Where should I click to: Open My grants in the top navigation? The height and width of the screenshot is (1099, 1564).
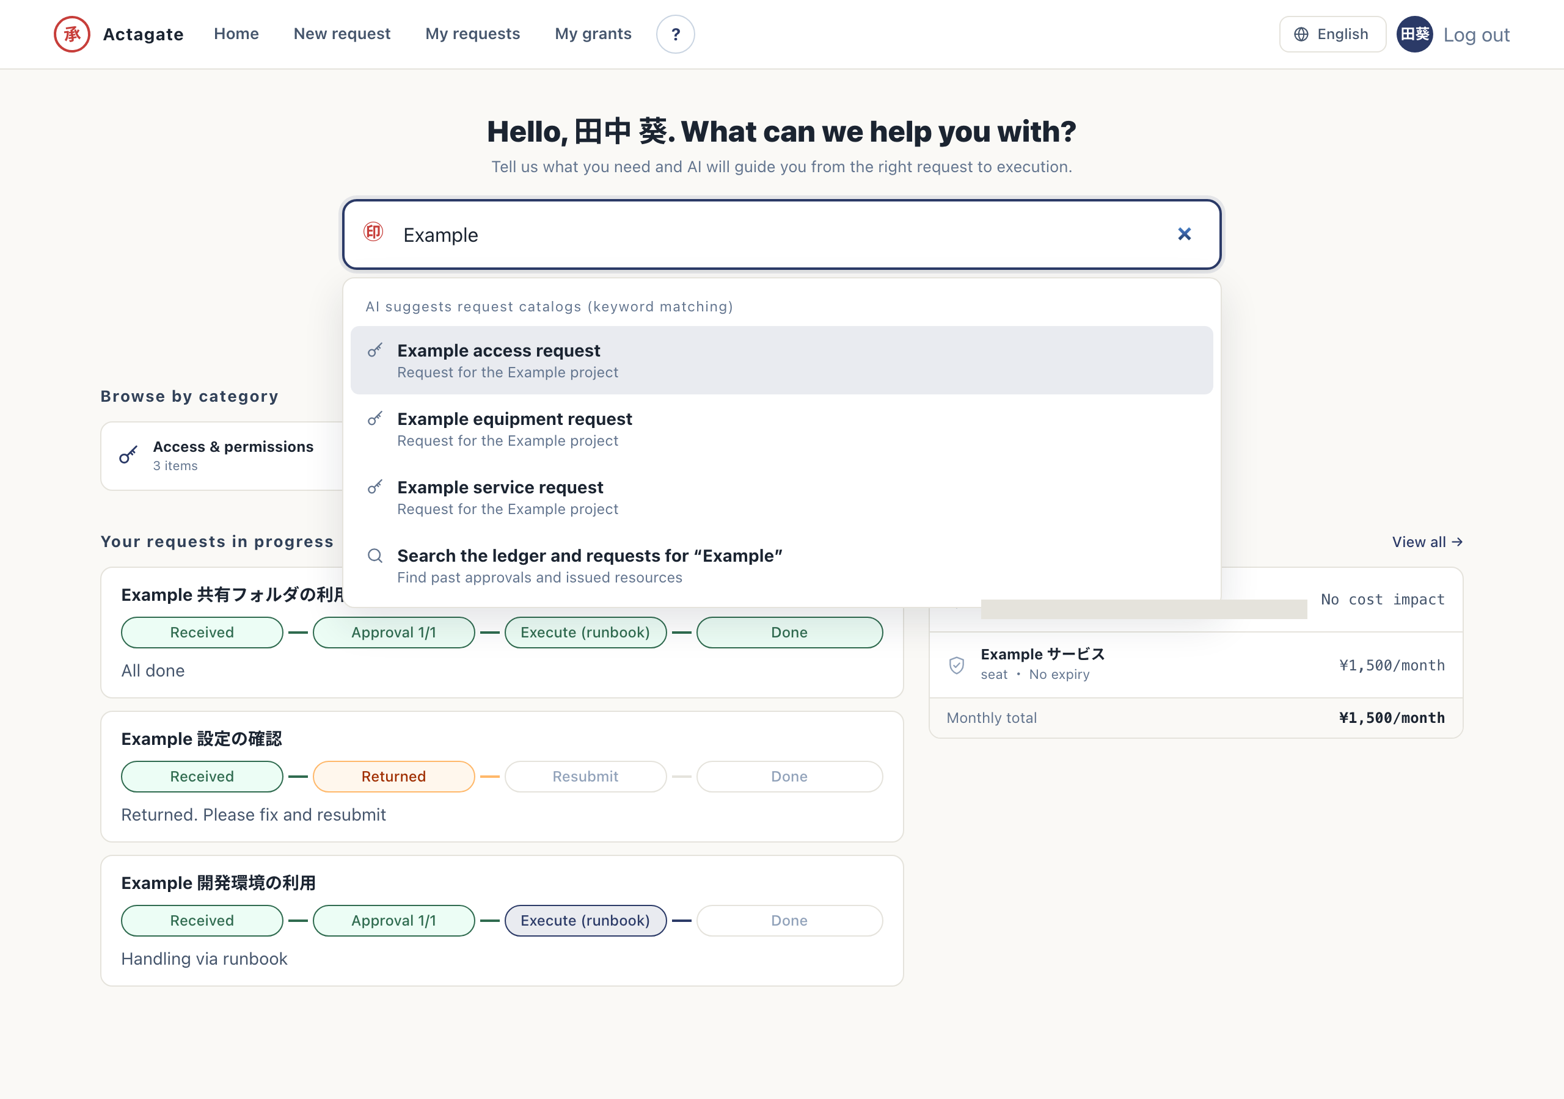click(x=593, y=34)
